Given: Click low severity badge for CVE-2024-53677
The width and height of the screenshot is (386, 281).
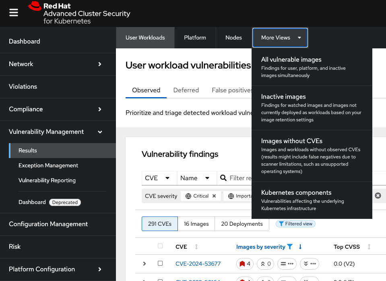Looking at the screenshot, I should pos(310,264).
